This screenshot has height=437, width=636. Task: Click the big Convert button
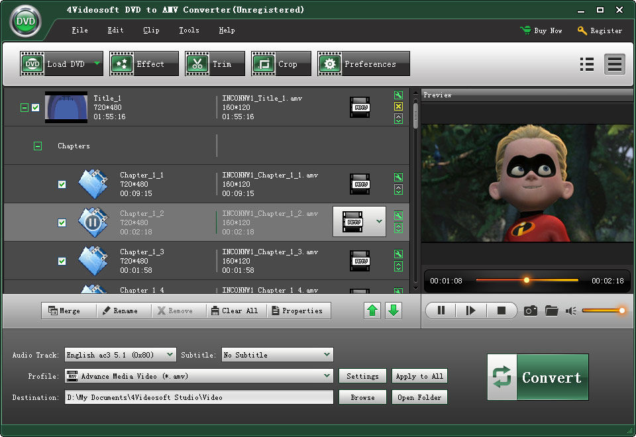[x=538, y=377]
